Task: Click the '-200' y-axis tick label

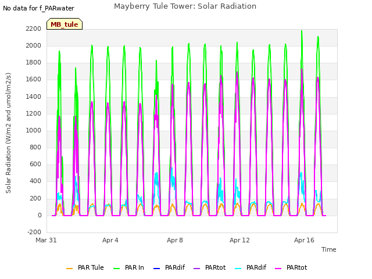Action: pyautogui.click(x=34, y=232)
